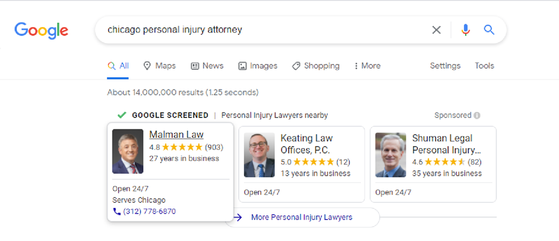Call (312) 778-6870 phone link
559x241 pixels.
tap(149, 211)
